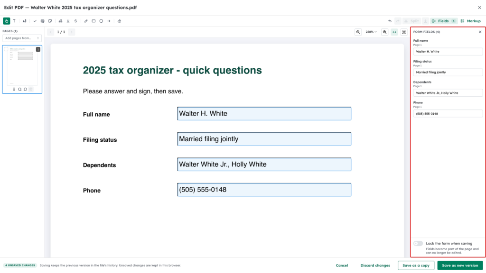Click Save as a copy

(x=416, y=265)
